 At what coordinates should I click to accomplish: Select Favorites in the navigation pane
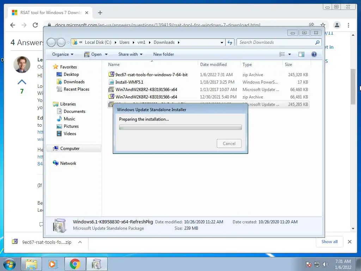click(65, 67)
